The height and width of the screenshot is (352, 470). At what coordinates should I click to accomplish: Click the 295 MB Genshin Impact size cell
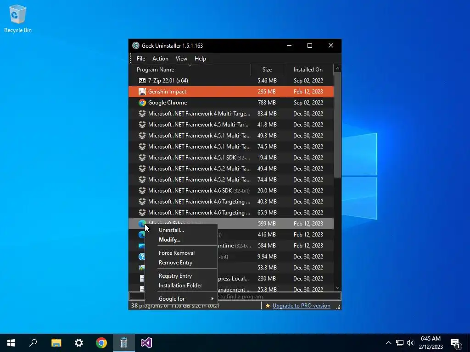267,92
